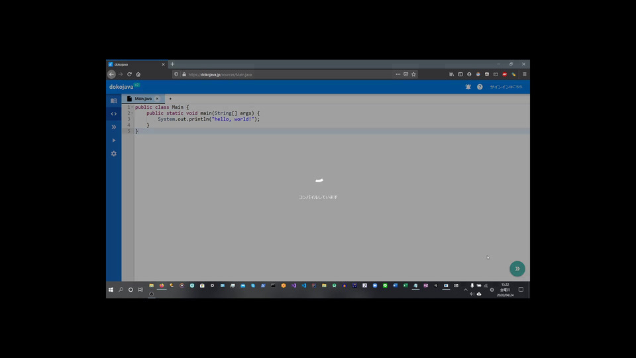Open Firefox library icon
This screenshot has width=636, height=358.
click(451, 74)
